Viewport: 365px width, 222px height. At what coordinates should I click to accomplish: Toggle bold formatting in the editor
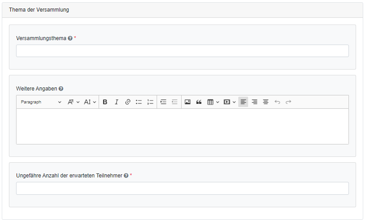(x=105, y=102)
